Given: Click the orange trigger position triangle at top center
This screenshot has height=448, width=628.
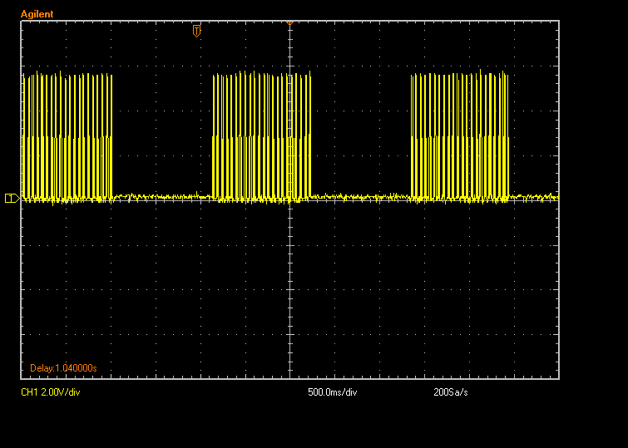Looking at the screenshot, I should 289,23.
